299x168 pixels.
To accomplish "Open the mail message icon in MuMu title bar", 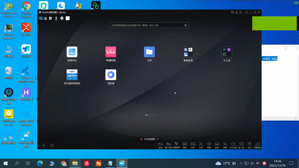I will click(232, 12).
